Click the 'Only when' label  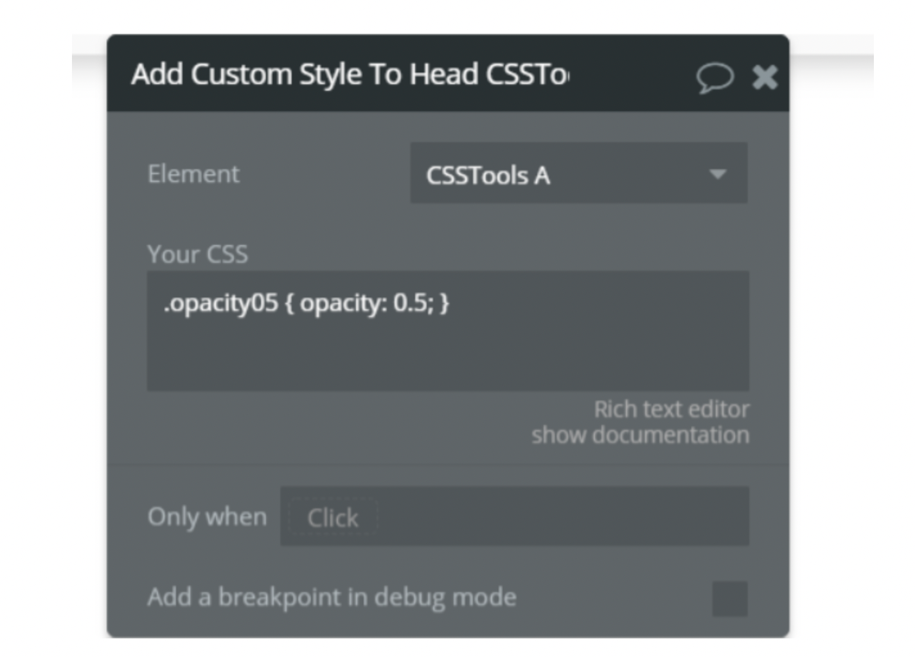[206, 517]
